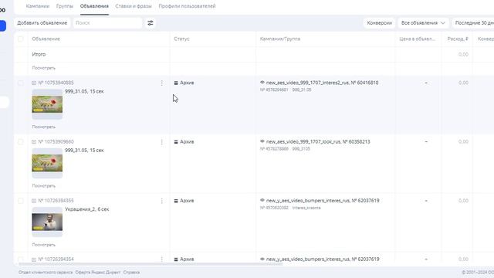Viewport: 494px width, 278px height.
Task: Open three-dot menu for ad № 10753909680
Action: coord(161,142)
